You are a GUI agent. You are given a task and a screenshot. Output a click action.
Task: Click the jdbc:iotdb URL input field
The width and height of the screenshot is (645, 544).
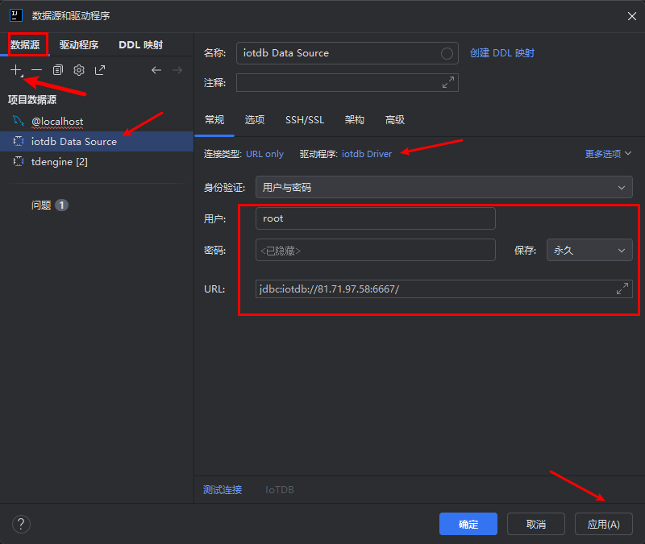pos(444,289)
